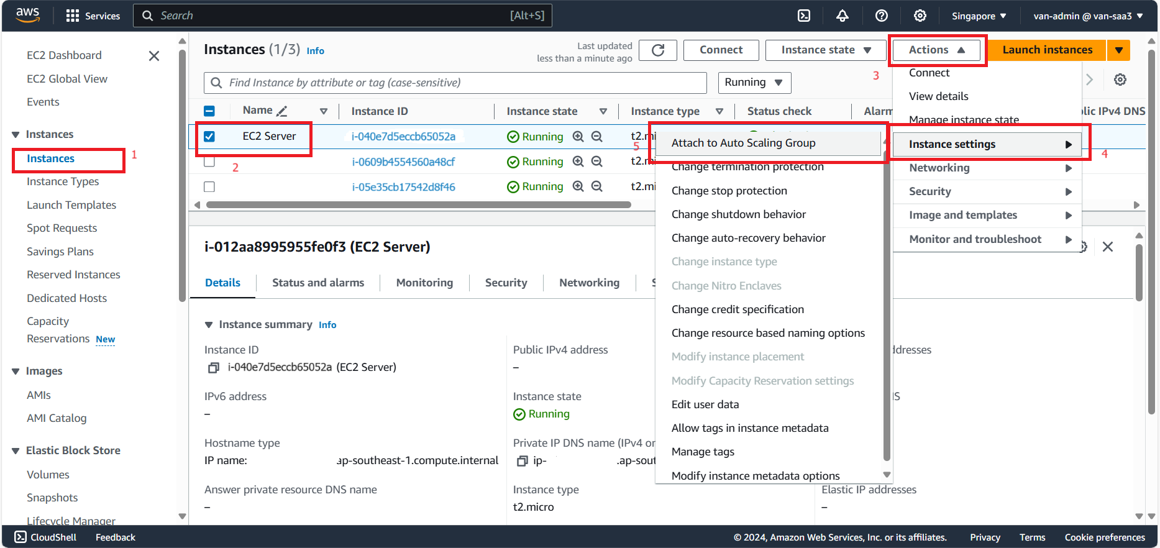Zoom in filter for i-05e35cb17542d8f46 state
The height and width of the screenshot is (548, 1160).
click(x=578, y=186)
